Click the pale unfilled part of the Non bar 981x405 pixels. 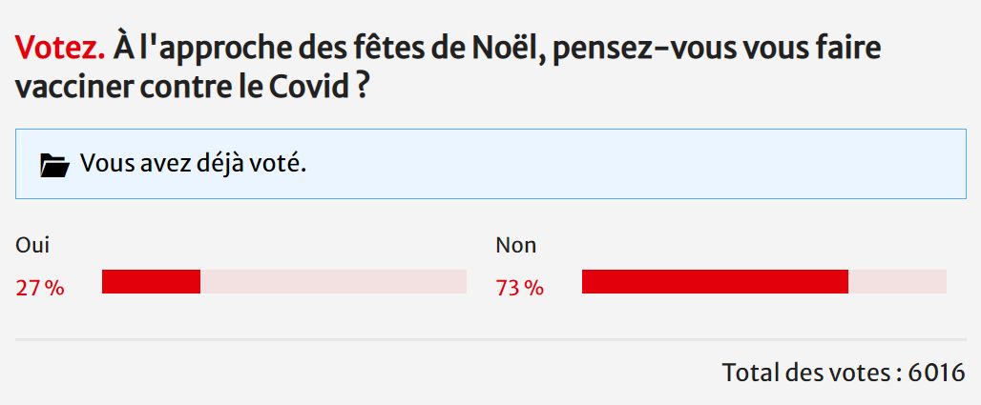(x=897, y=282)
